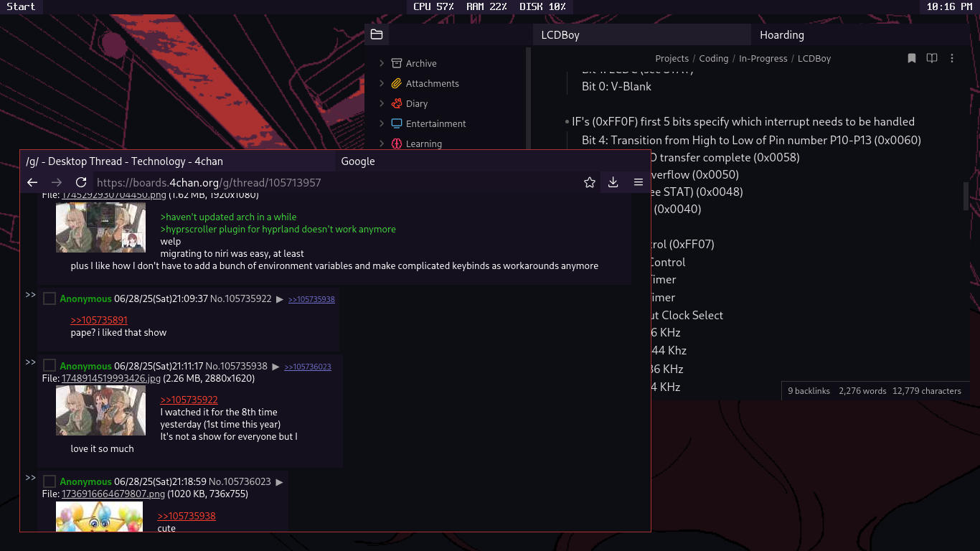Reload the 4chan page

tap(81, 182)
